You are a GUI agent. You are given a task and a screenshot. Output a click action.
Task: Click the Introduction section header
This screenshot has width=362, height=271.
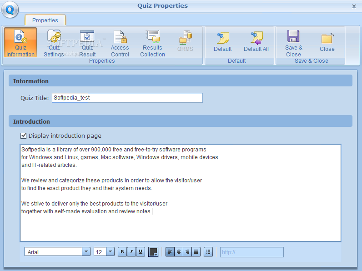(x=180, y=121)
